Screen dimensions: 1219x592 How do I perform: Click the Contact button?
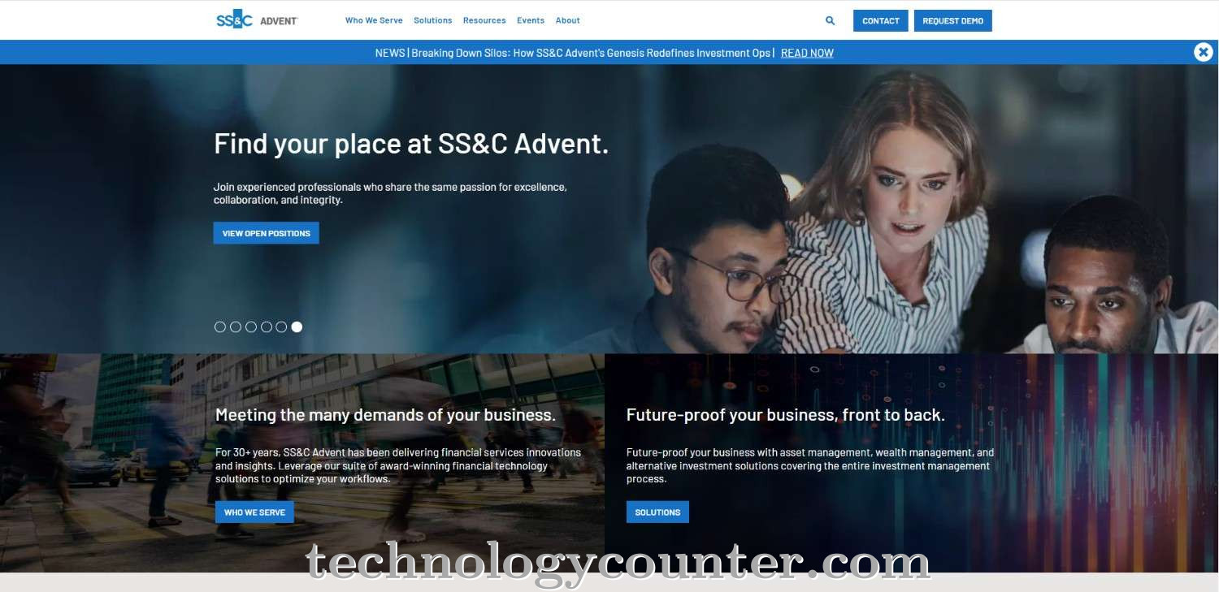(880, 21)
